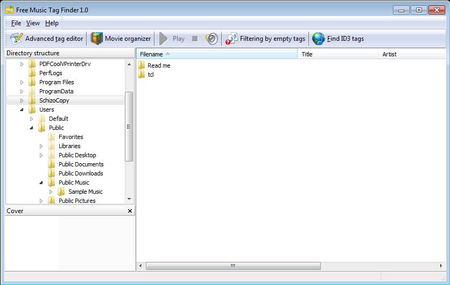This screenshot has width=450, height=285.
Task: Click the ProgramData folder icon
Action: pos(32,91)
